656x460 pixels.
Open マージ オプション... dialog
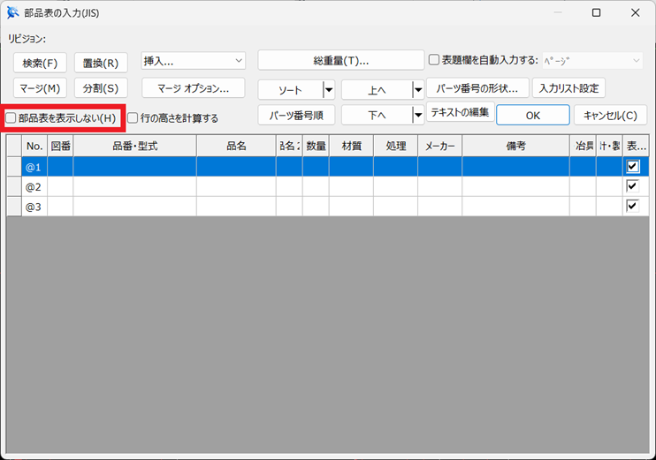(193, 88)
